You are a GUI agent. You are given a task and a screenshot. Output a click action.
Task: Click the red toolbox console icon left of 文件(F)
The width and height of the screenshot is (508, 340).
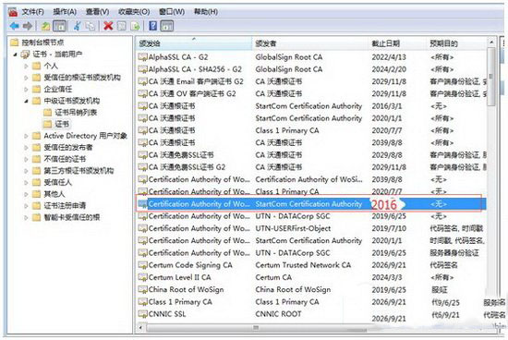(x=13, y=12)
